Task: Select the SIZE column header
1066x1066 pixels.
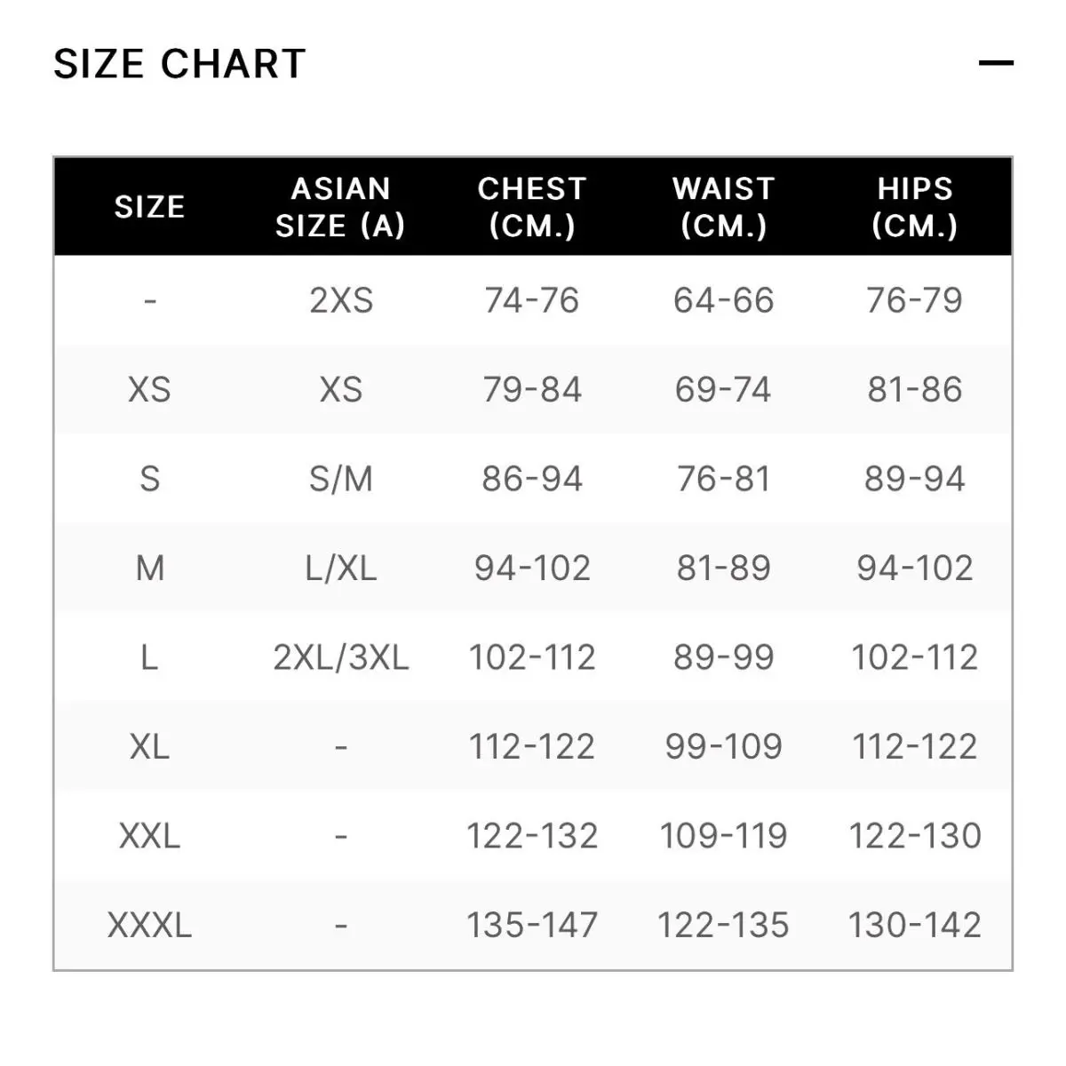Action: pos(149,207)
